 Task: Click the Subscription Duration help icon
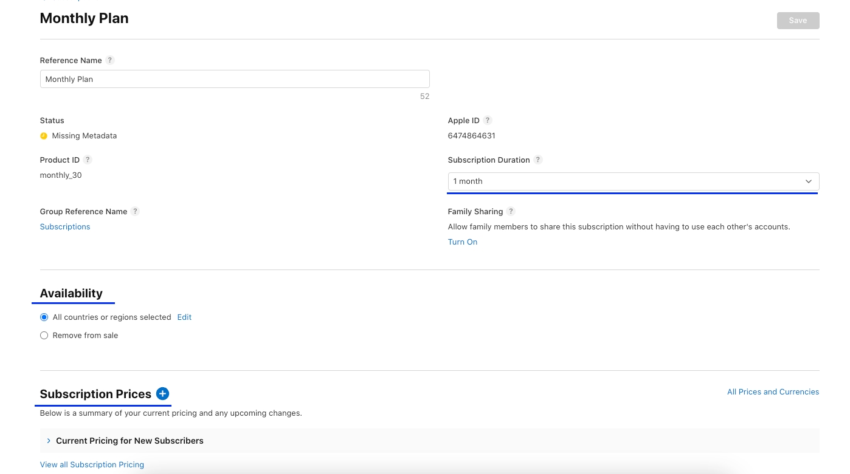(538, 160)
